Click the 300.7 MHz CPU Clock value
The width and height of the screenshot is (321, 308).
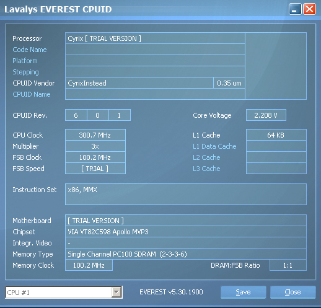[95, 135]
